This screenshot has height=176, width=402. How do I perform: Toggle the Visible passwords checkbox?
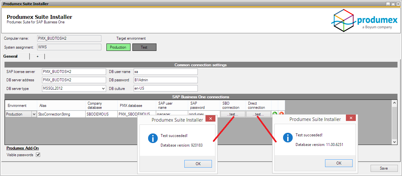pos(38,155)
